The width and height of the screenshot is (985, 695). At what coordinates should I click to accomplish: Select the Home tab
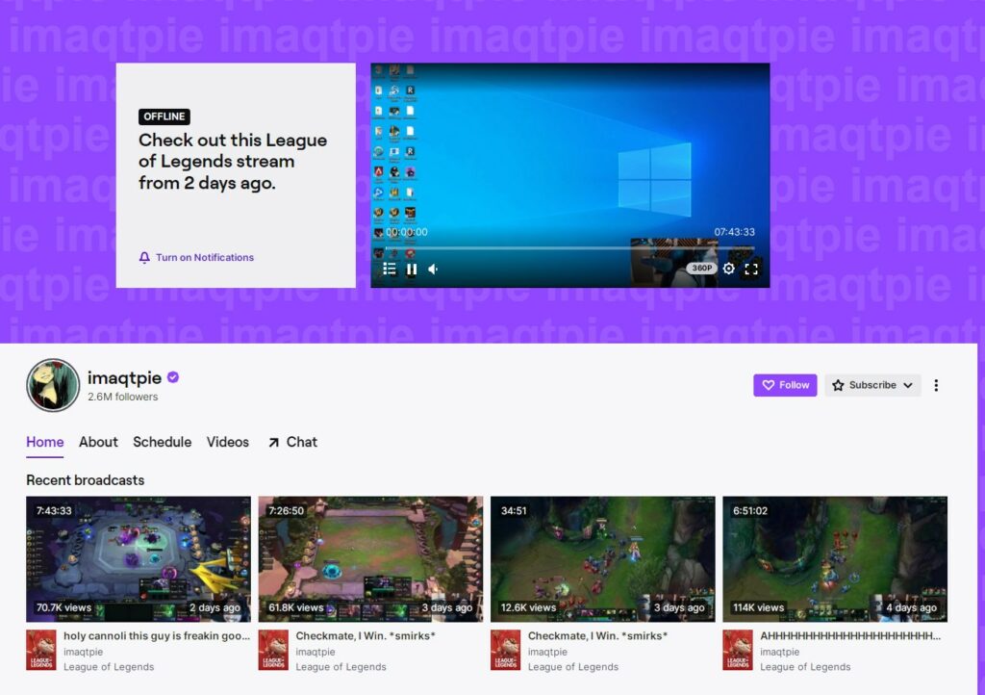tap(44, 443)
